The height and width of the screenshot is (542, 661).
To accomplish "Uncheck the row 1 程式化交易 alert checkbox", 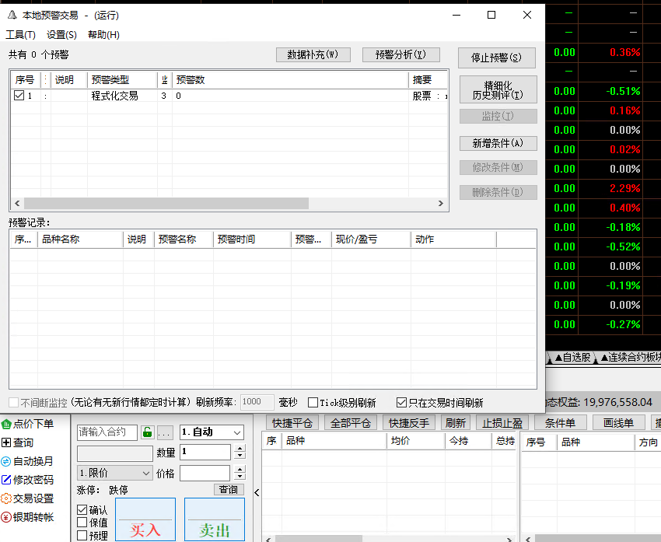I will 19,96.
